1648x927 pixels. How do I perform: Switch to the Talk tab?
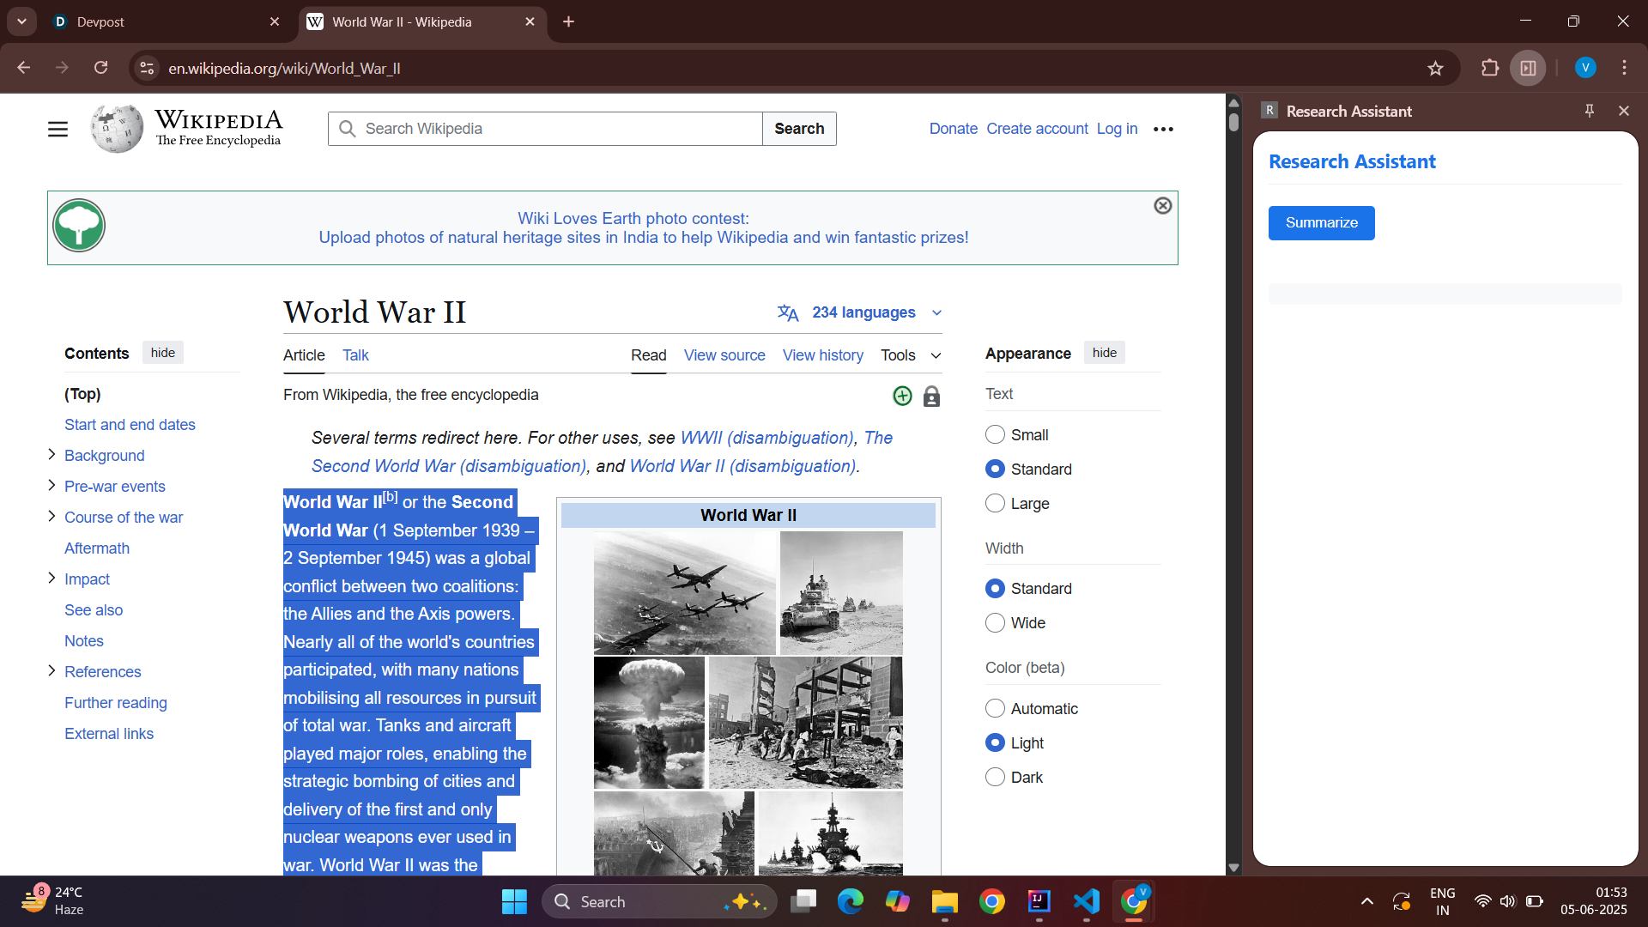tap(355, 355)
